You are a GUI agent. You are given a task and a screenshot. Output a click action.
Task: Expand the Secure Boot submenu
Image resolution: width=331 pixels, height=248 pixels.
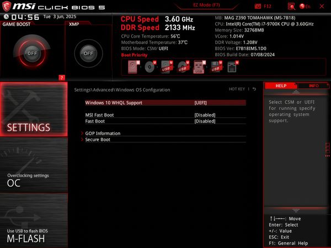(98, 139)
